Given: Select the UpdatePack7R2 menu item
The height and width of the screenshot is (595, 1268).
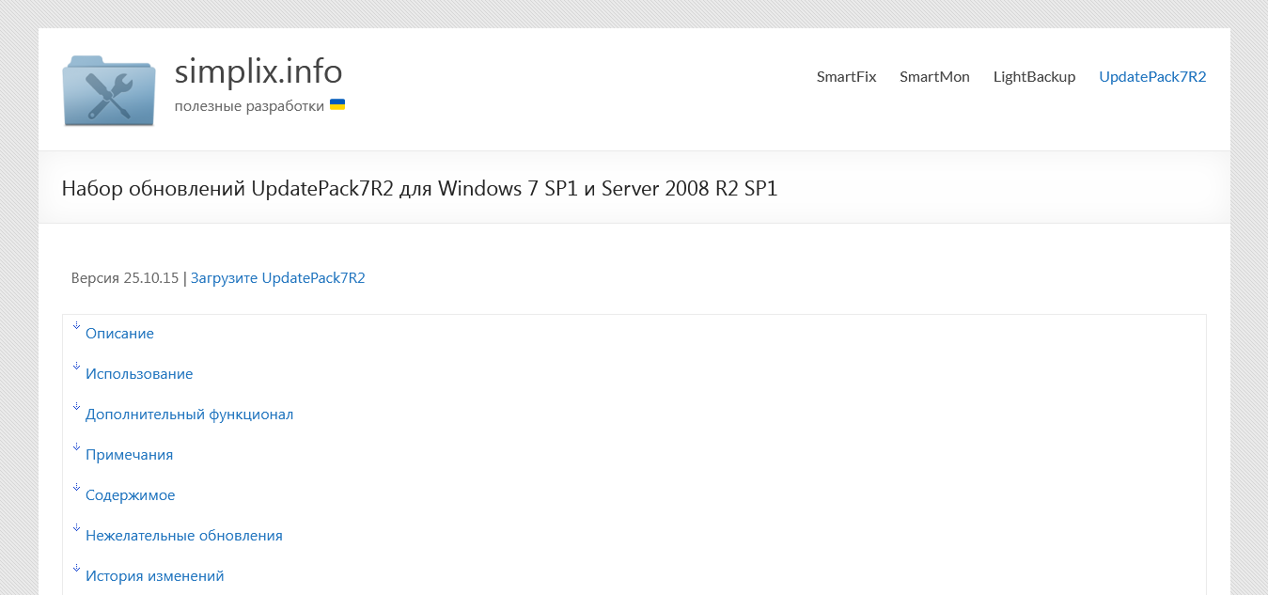Looking at the screenshot, I should pyautogui.click(x=1152, y=77).
